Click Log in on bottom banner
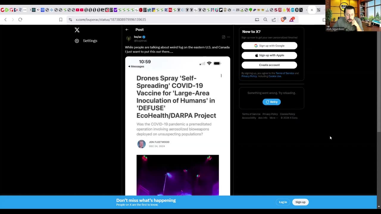Viewport: 381px width, 214px height. (283, 202)
